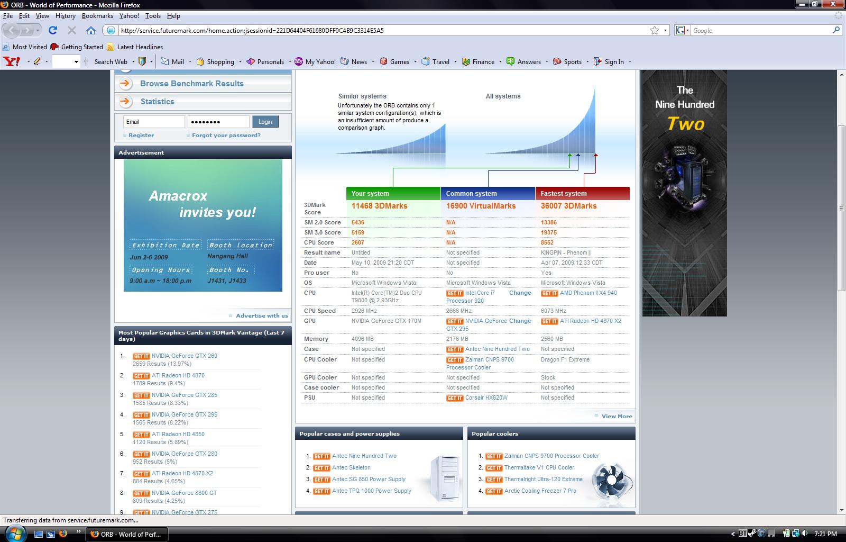Open address bar history dropdown arrow

666,30
